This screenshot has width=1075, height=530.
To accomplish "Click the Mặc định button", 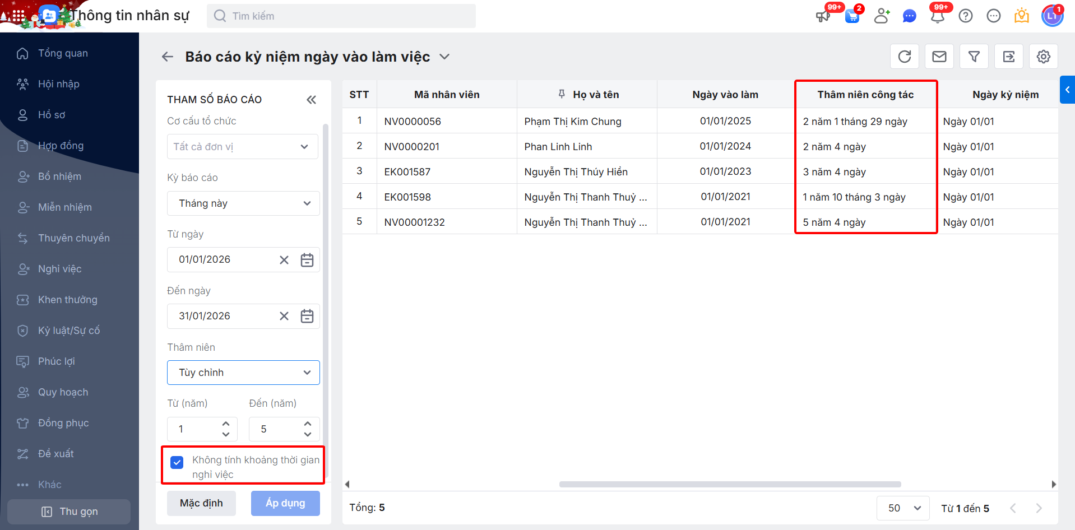I will point(201,503).
